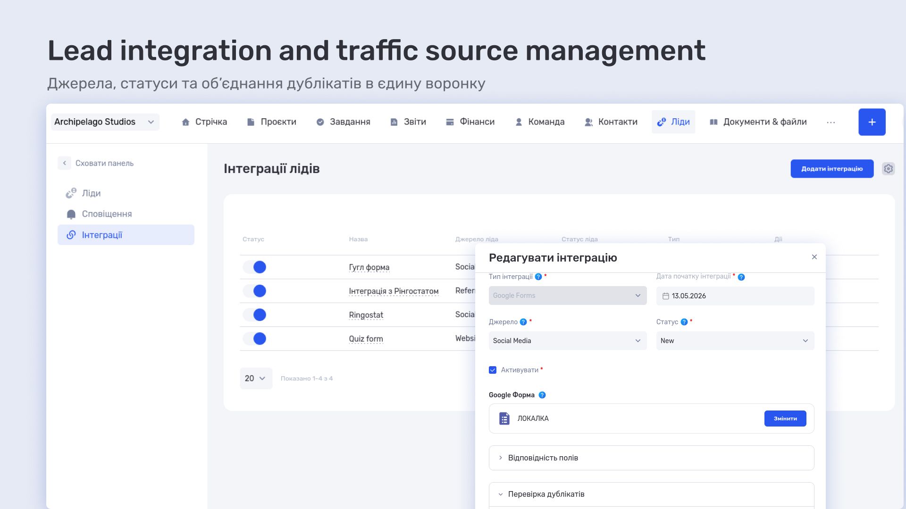Open the Проєкти tab
906x509 pixels.
pos(272,122)
